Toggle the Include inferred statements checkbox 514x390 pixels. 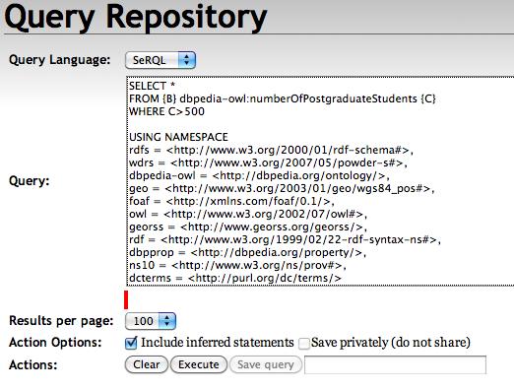point(131,343)
